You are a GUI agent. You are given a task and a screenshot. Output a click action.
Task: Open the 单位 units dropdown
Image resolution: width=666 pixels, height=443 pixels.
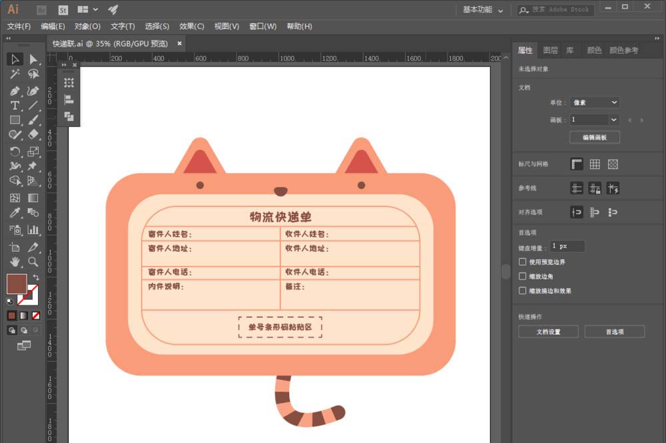tap(594, 102)
